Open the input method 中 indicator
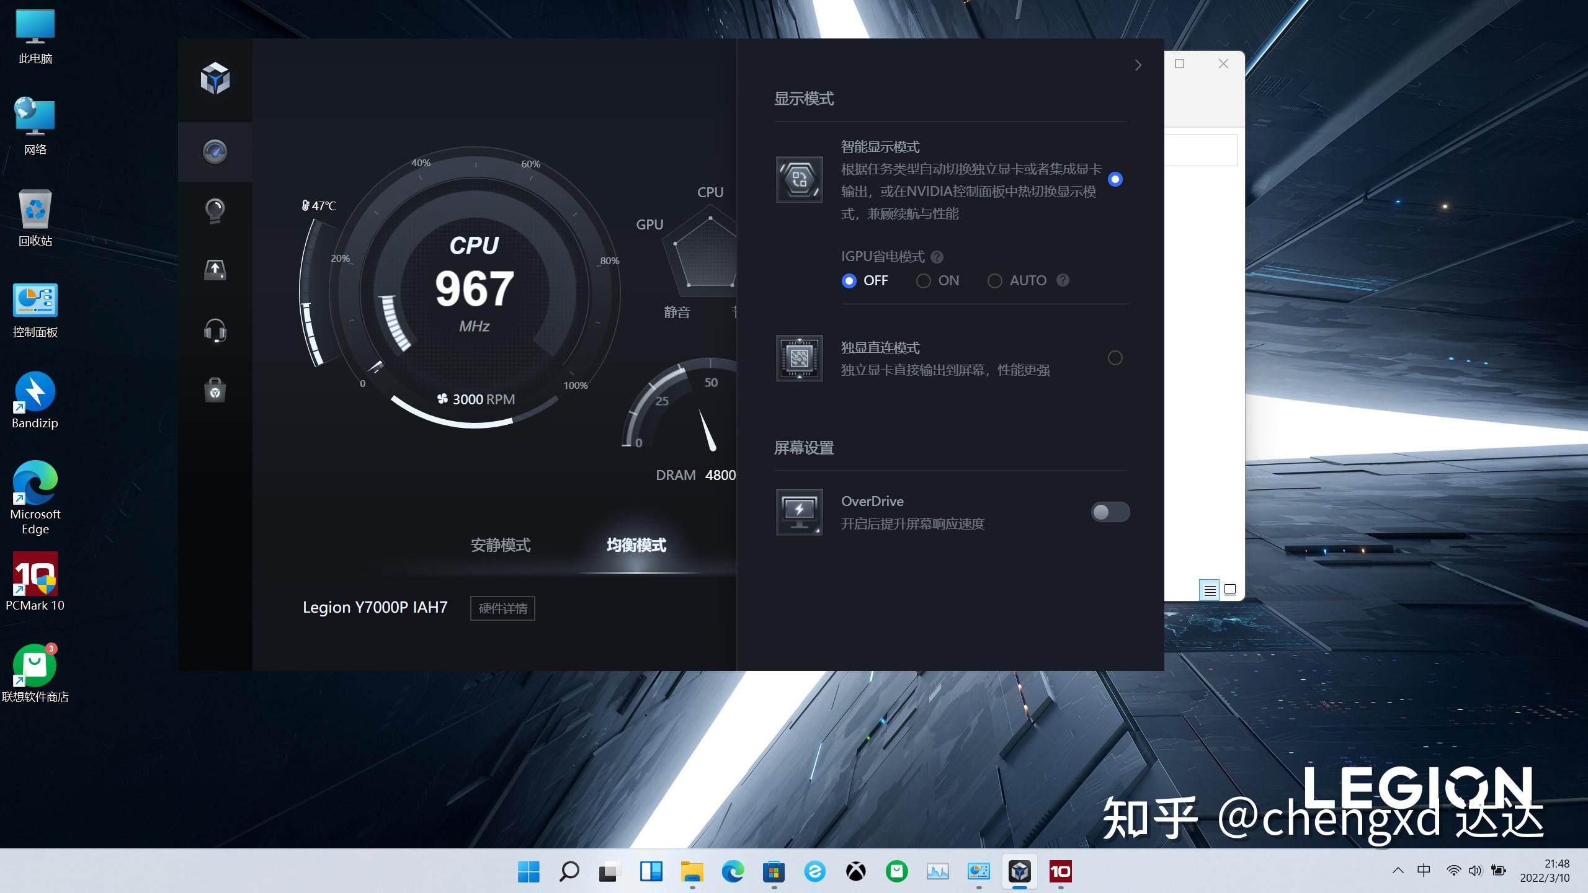Image resolution: width=1588 pixels, height=893 pixels. coord(1424,871)
